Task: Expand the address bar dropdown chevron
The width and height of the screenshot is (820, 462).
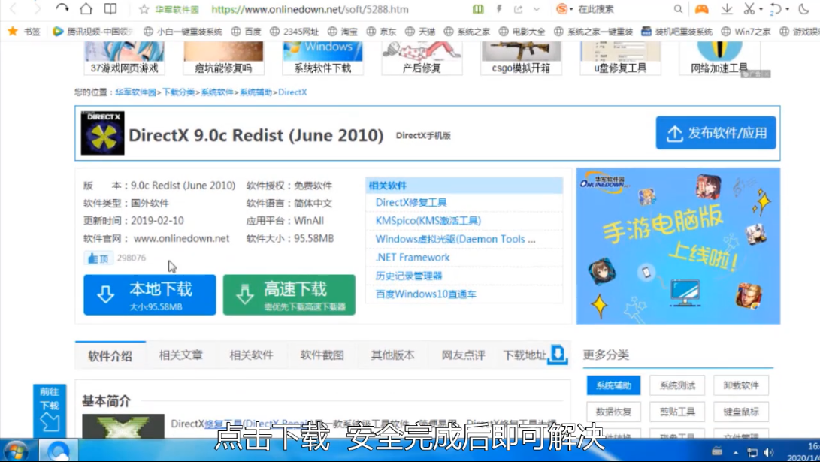Action: pos(537,9)
